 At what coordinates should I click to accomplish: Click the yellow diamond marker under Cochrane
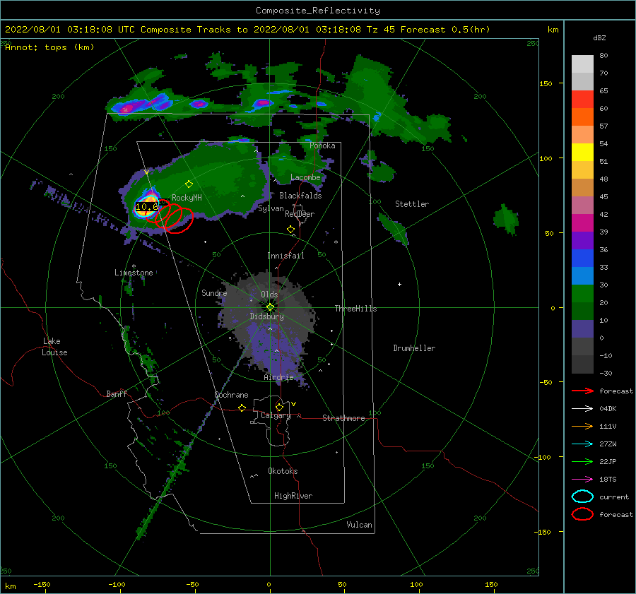[x=242, y=408]
